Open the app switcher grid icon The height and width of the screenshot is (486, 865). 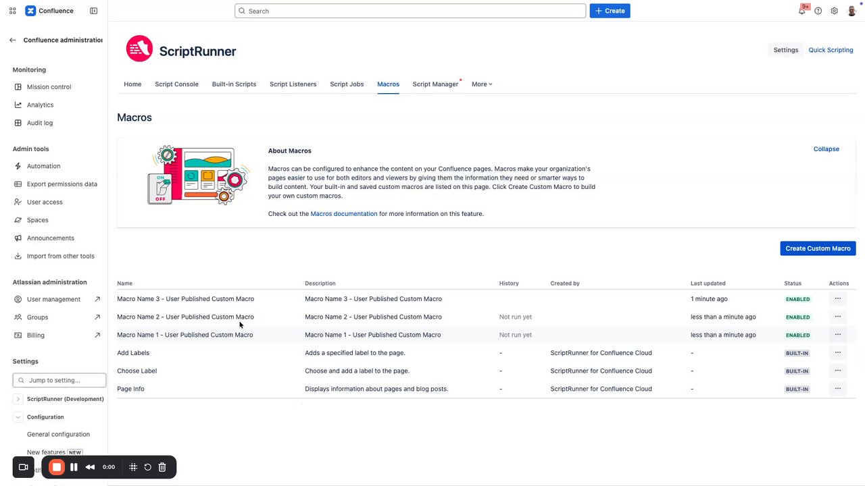point(12,11)
